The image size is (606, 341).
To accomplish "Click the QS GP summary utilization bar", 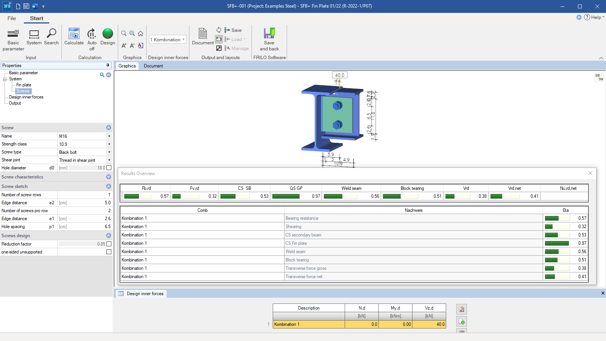I will click(x=286, y=196).
